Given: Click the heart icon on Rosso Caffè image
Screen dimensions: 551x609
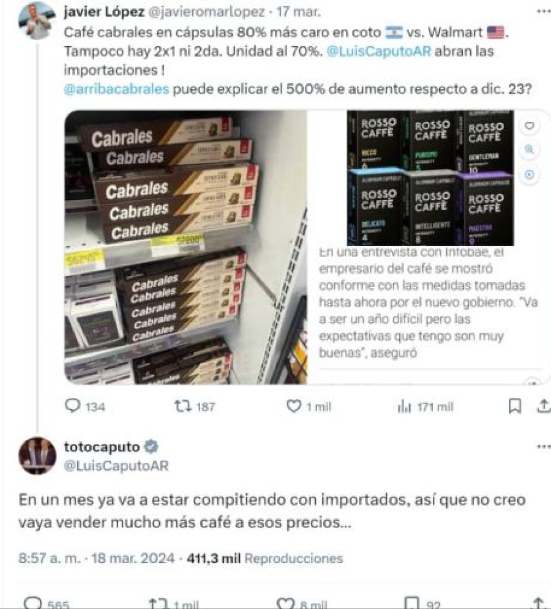Looking at the screenshot, I should [x=529, y=125].
